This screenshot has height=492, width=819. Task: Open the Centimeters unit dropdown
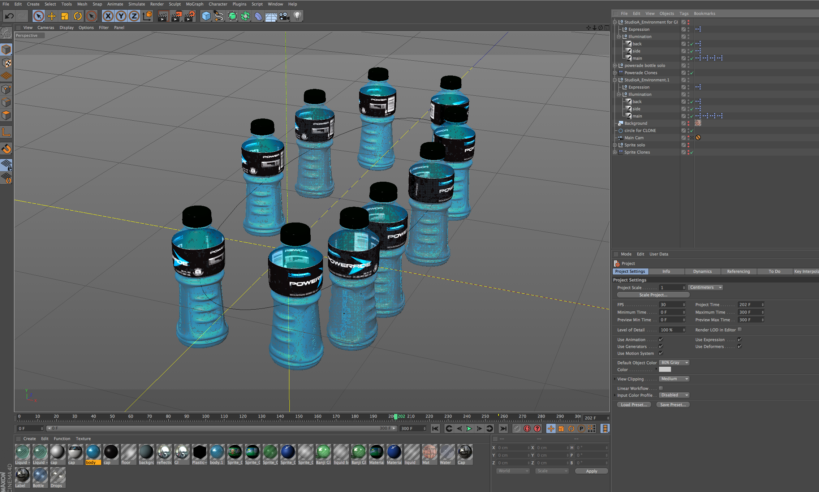point(706,288)
